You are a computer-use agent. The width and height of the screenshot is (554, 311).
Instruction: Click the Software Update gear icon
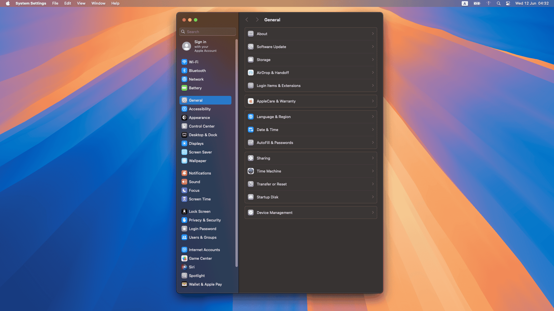pos(251,47)
